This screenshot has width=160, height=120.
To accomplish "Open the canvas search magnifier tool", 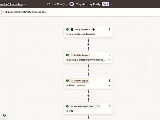I will pyautogui.click(x=4, y=116).
